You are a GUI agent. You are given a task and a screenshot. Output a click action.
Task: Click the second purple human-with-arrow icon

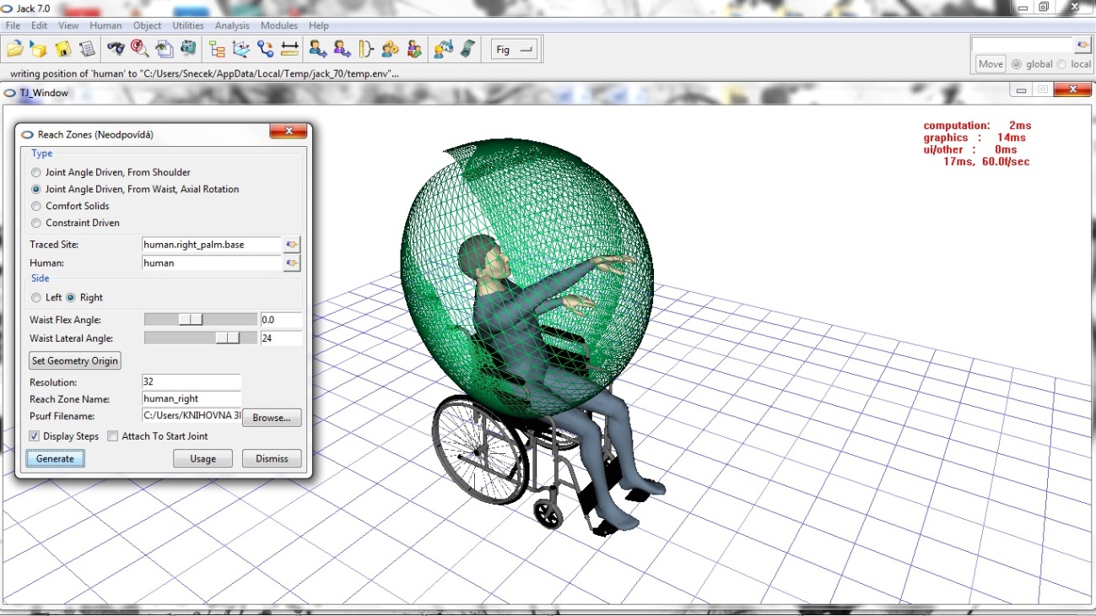point(342,49)
